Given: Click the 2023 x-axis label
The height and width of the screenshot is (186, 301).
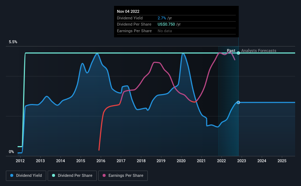Looking at the screenshot, I should [242, 161].
